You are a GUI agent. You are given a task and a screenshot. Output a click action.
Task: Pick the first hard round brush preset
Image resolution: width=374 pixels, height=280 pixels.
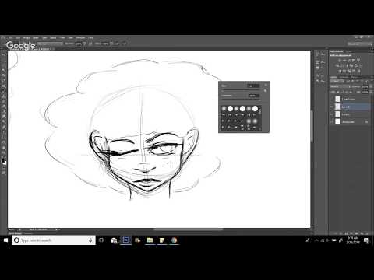coord(230,109)
